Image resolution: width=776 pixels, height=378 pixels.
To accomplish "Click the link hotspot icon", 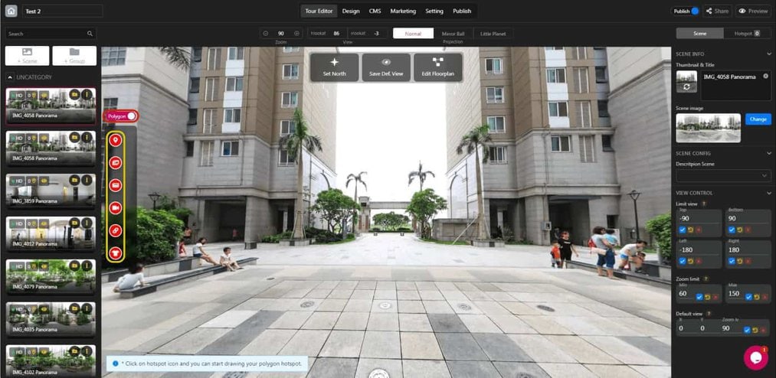I will pos(116,230).
